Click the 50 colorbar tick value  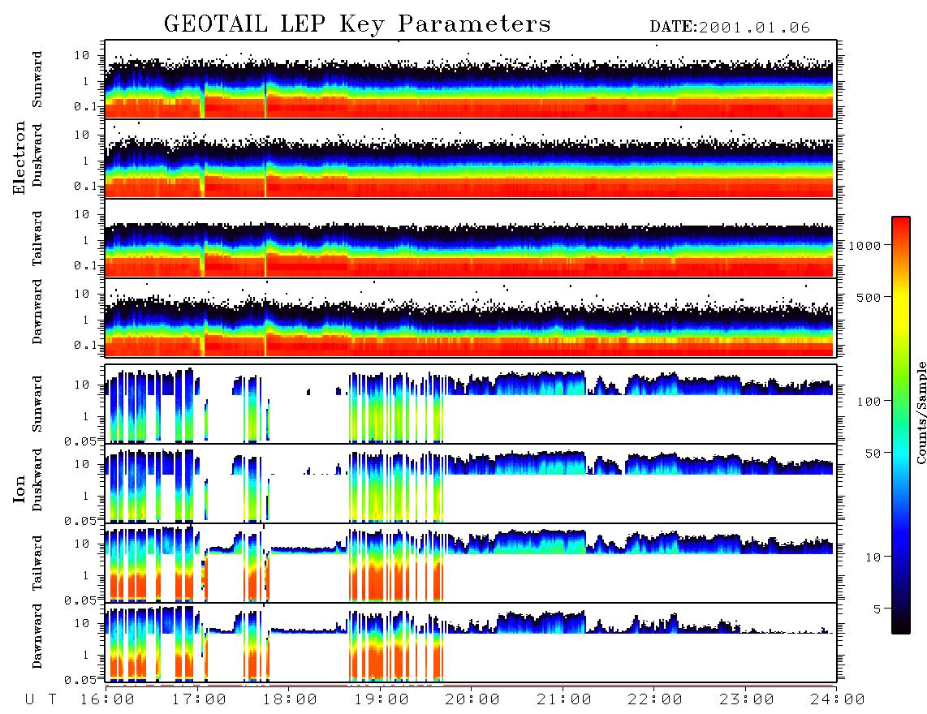point(873,454)
